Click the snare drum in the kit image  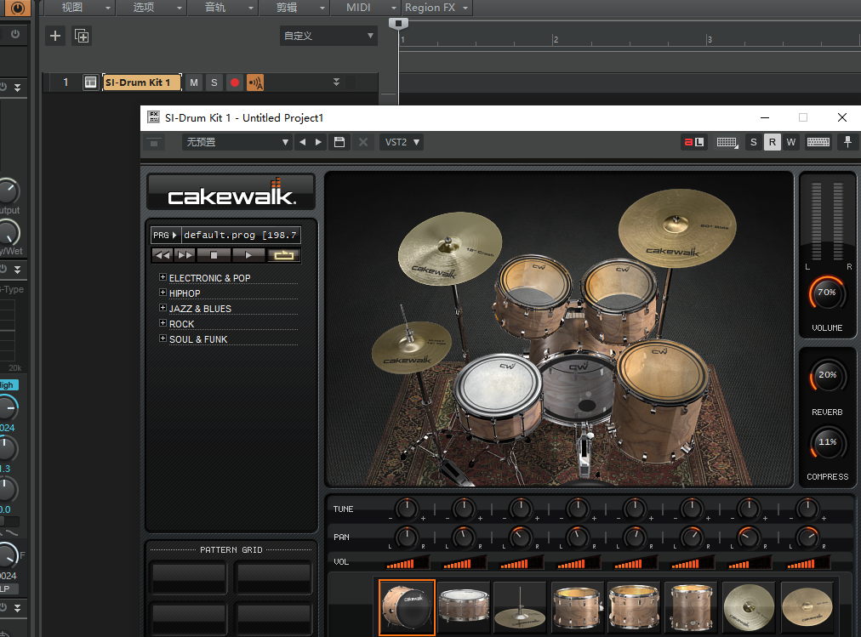[499, 398]
